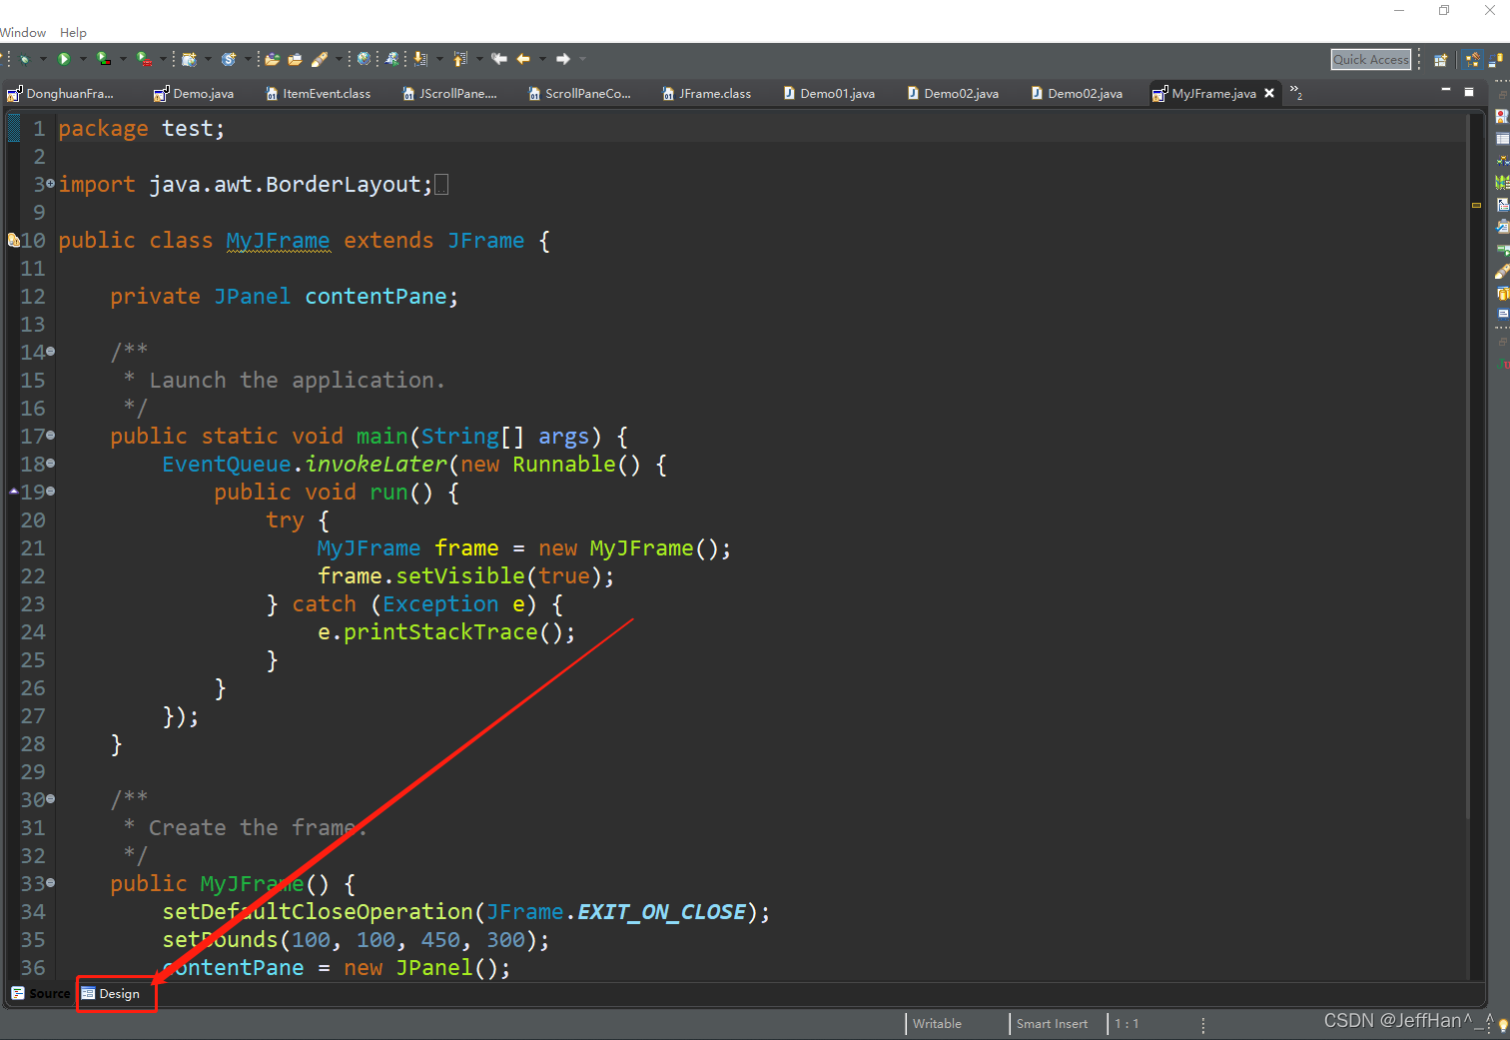Image resolution: width=1510 pixels, height=1040 pixels.
Task: Click the yellow warning marker in overview ruler
Action: [x=1476, y=205]
